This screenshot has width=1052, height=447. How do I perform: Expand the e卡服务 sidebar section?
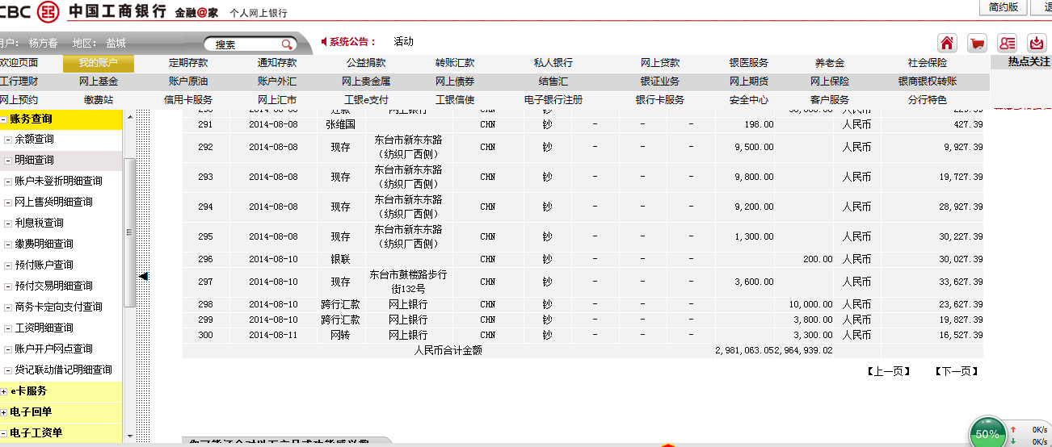4,391
